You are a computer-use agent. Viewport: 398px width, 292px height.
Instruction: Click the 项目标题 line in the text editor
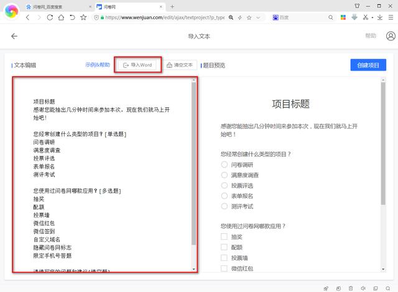click(44, 102)
